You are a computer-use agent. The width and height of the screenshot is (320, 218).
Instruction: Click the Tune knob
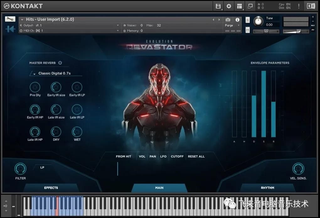coord(259,21)
